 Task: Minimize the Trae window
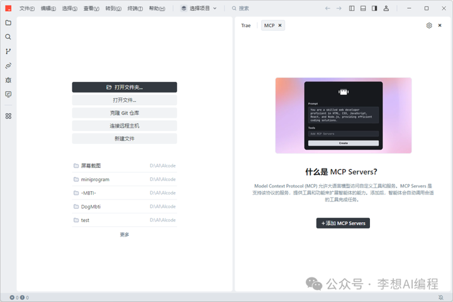coord(409,8)
